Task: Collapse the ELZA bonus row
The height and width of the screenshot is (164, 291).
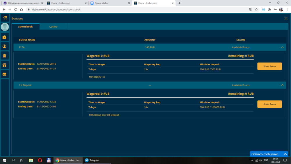Action: 283,47
